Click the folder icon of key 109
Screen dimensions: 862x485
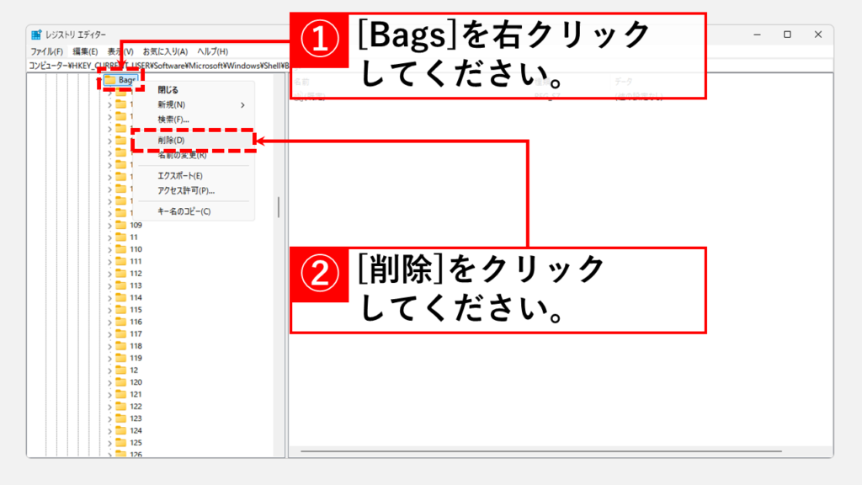click(x=121, y=225)
